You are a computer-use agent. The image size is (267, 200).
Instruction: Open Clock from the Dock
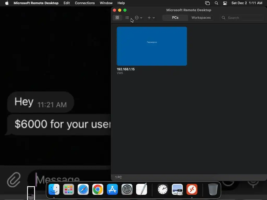(x=163, y=189)
